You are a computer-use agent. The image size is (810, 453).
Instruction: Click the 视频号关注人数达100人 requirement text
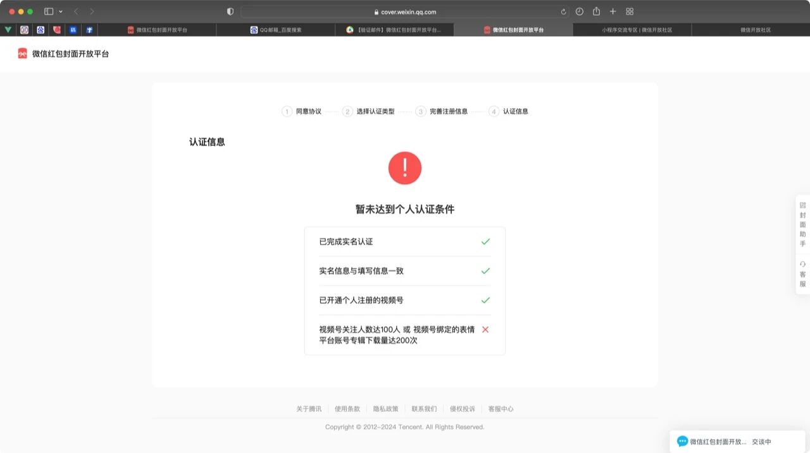397,335
